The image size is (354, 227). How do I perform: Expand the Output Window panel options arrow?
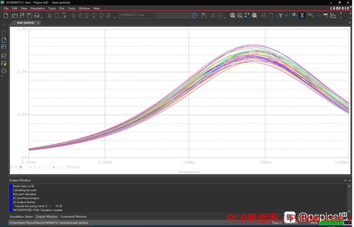point(345,181)
